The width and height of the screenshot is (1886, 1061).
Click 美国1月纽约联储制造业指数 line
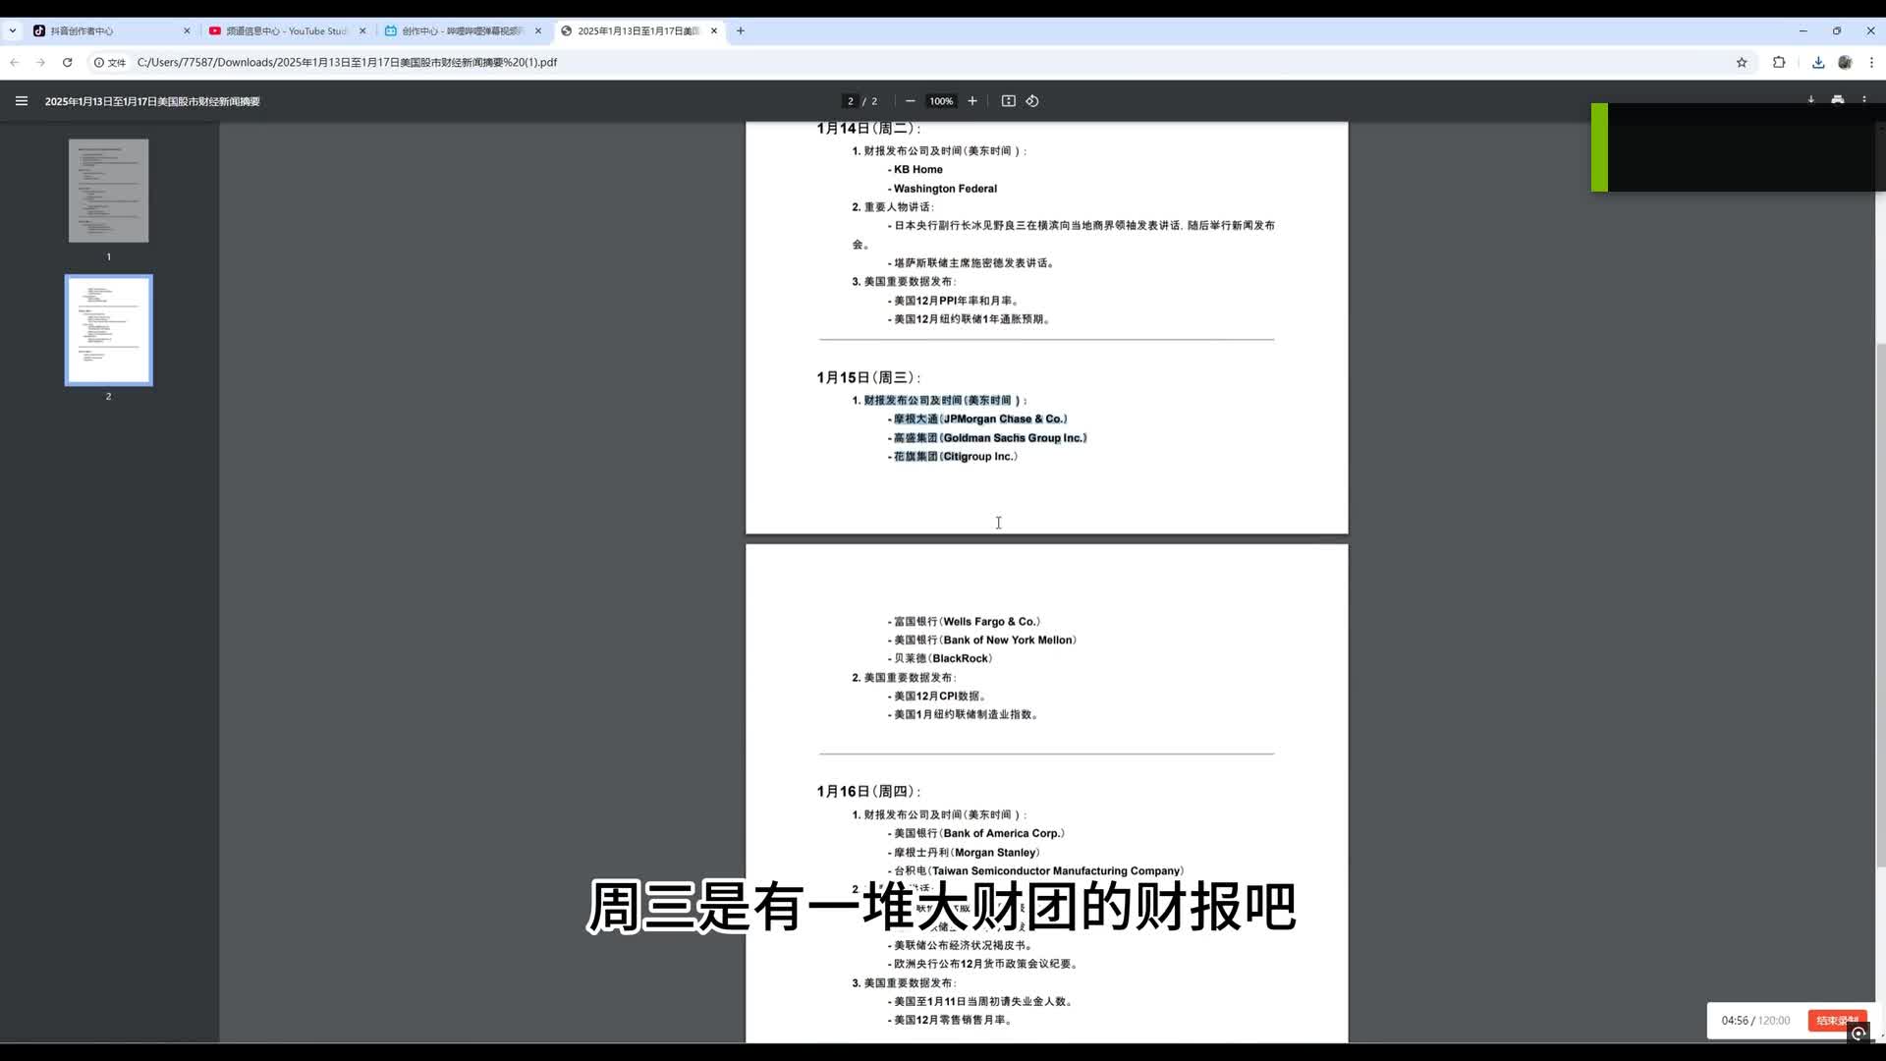point(964,715)
